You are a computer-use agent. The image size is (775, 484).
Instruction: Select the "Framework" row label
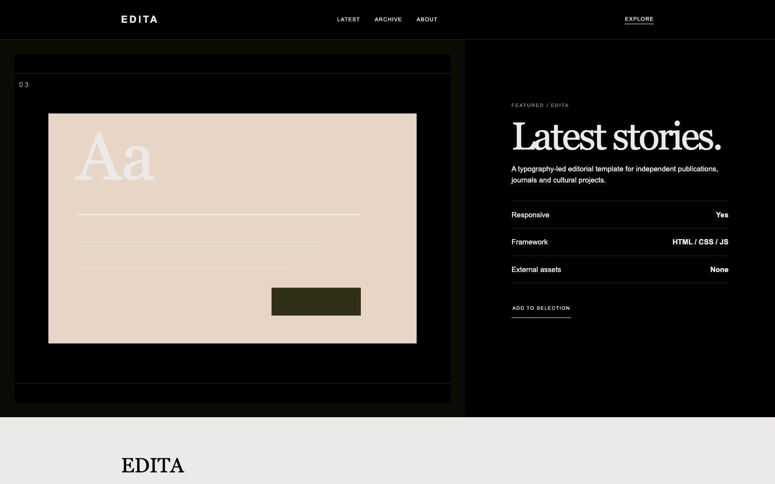[x=529, y=242]
